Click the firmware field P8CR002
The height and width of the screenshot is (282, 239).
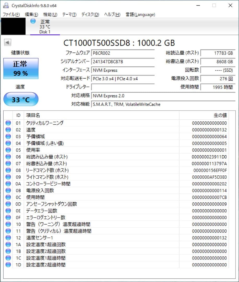tap(123, 53)
